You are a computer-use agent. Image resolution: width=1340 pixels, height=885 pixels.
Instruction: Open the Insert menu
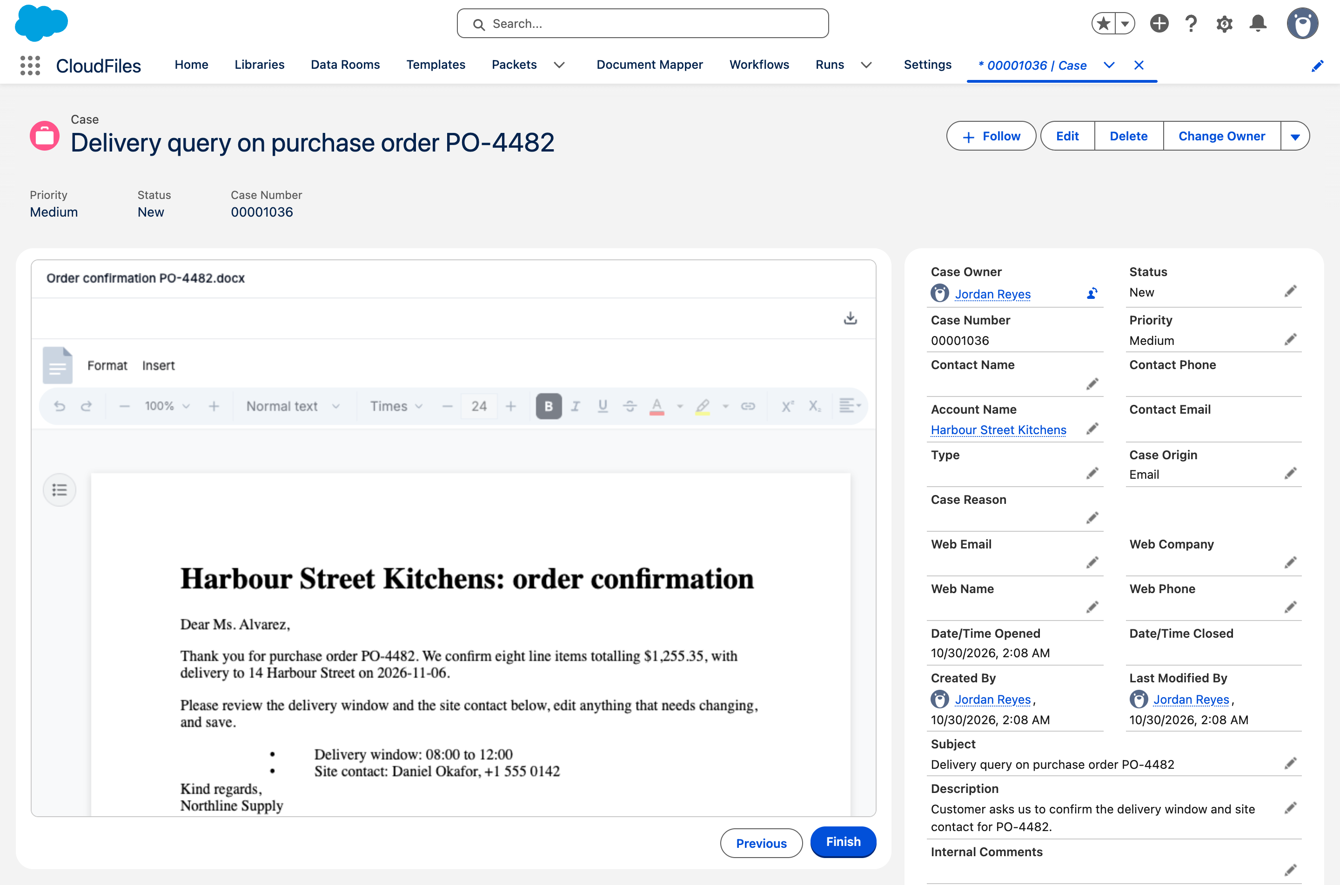158,366
